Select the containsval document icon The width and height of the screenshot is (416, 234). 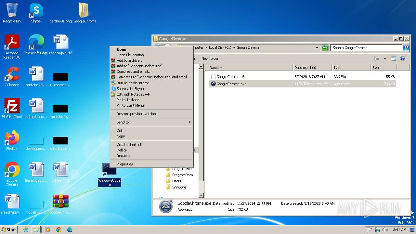point(36,77)
